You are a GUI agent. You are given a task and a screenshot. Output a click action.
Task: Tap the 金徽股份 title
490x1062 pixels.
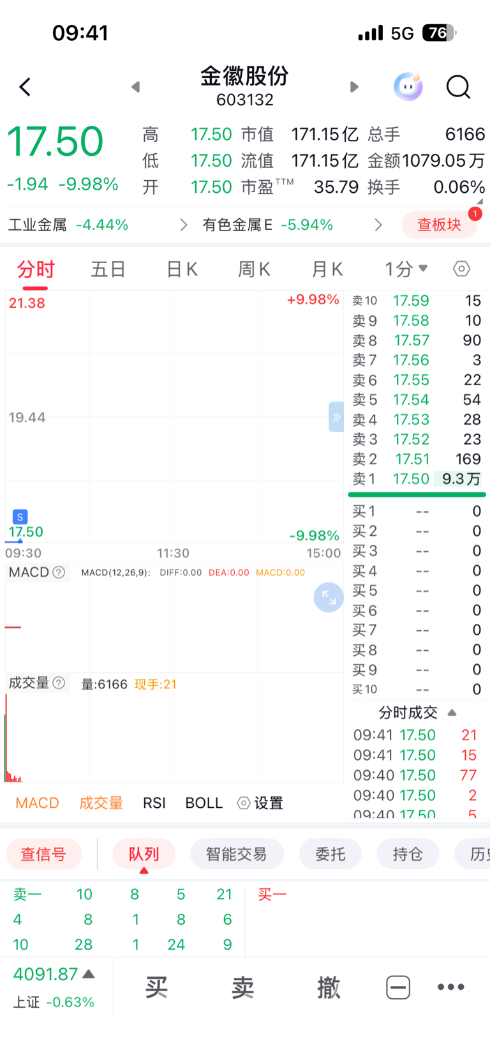pos(245,76)
